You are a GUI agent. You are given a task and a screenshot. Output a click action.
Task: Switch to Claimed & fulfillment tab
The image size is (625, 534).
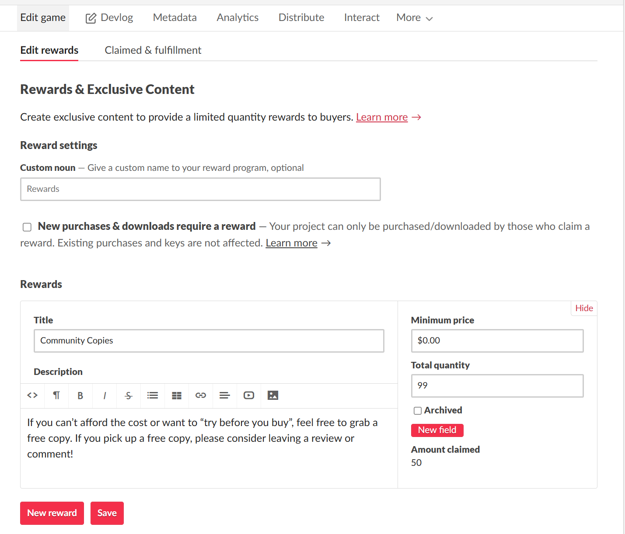pyautogui.click(x=153, y=50)
